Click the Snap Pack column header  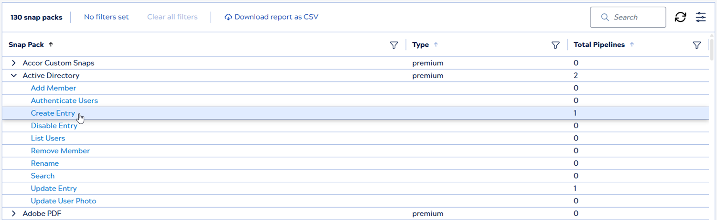(x=26, y=45)
